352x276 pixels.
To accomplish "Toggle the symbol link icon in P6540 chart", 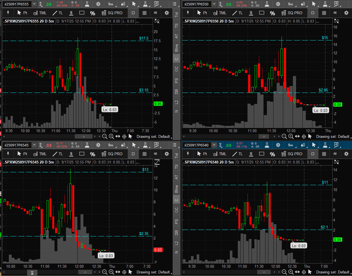I will pos(221,145).
